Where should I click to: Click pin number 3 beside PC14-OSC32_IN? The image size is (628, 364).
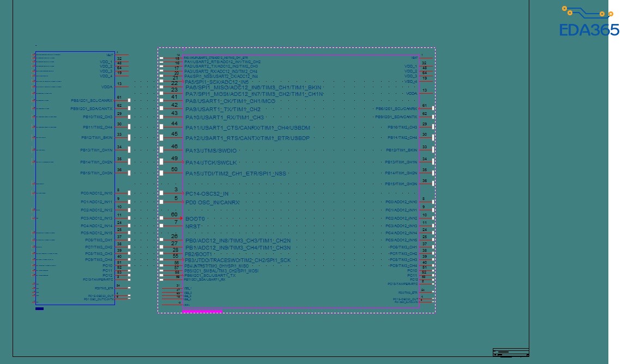click(x=176, y=190)
